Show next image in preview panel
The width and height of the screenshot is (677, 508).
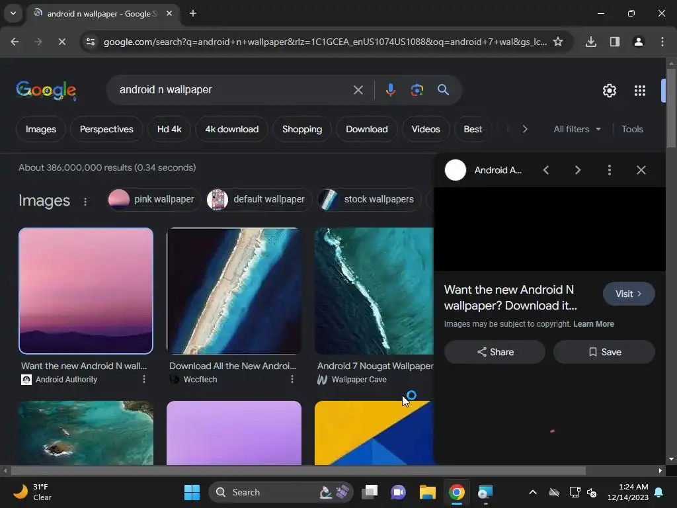578,170
